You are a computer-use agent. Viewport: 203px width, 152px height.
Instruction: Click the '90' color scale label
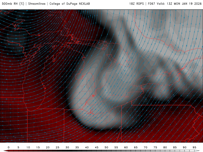point(185,147)
